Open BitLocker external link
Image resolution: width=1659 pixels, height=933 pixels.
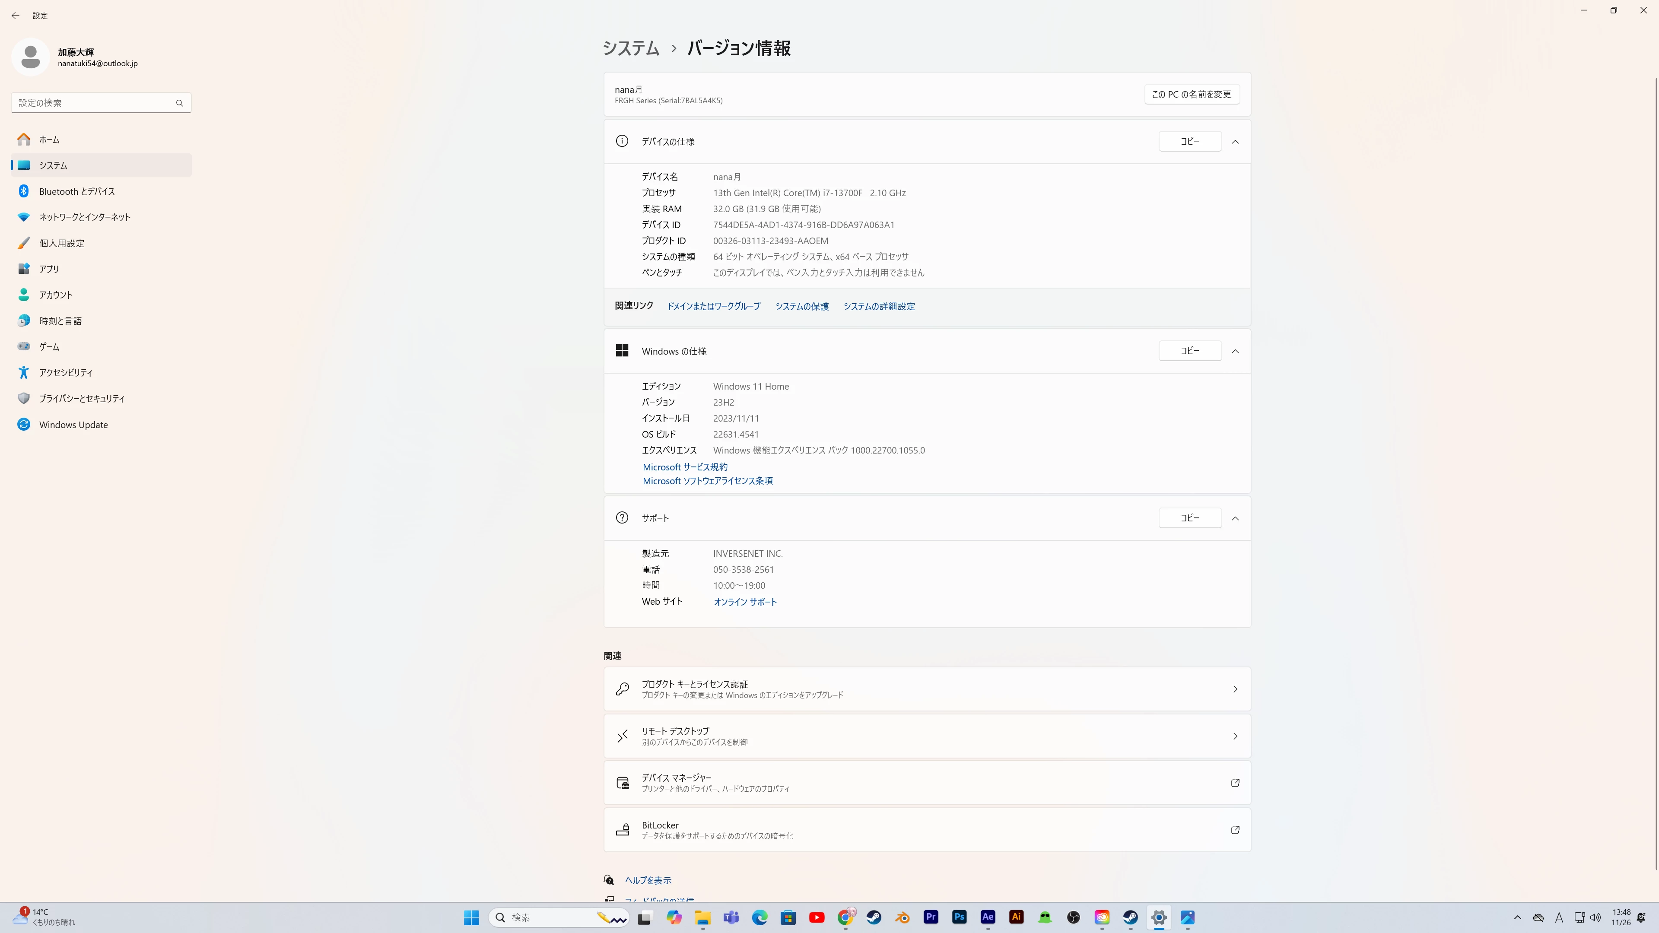pos(1235,830)
